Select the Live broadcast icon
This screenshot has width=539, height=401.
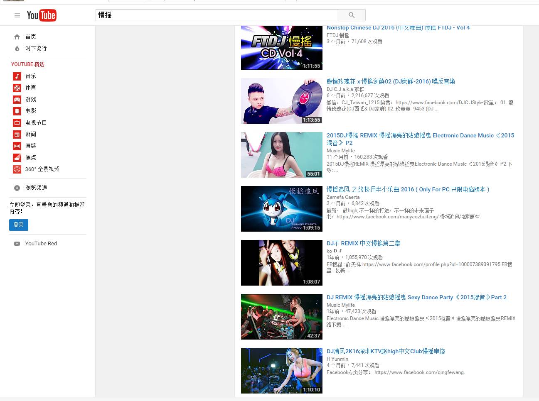(x=17, y=146)
